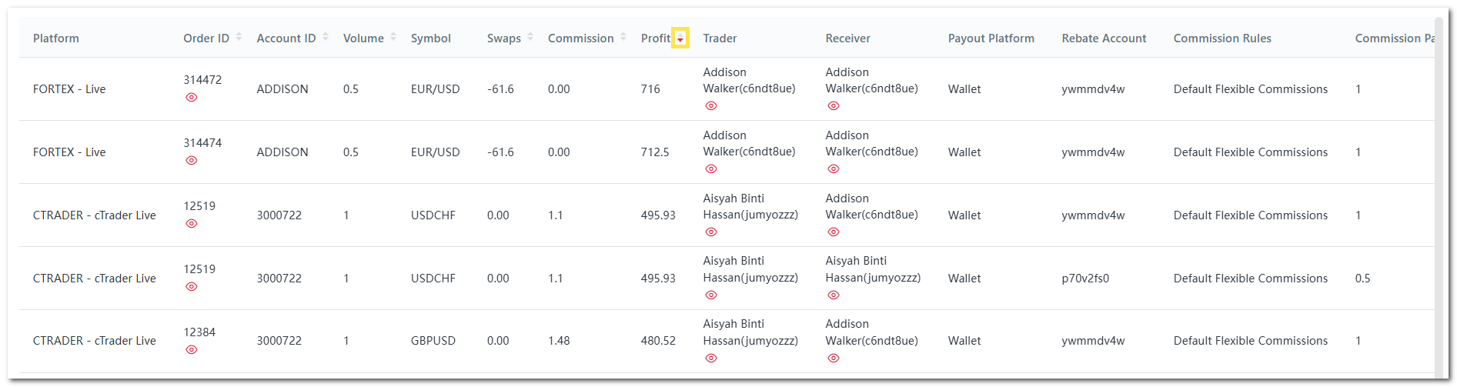Click eye icon under first-row Trader Addison Walker

click(x=711, y=106)
